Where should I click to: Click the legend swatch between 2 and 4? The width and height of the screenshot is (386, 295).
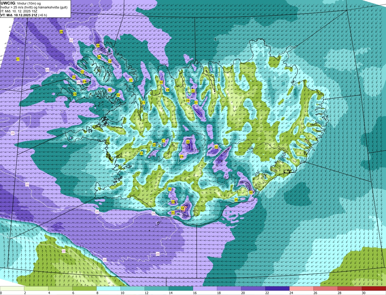(x=36, y=288)
